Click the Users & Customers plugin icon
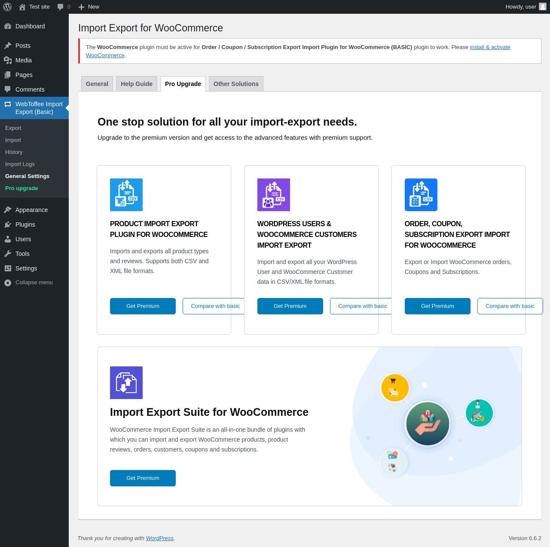The height and width of the screenshot is (547, 550). pos(274,195)
